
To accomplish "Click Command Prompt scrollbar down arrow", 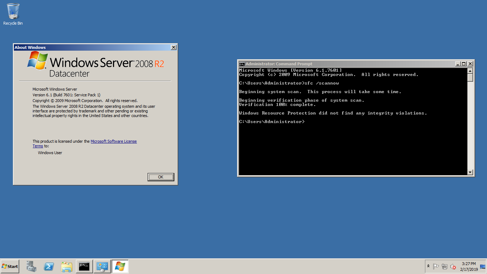I will coord(470,172).
